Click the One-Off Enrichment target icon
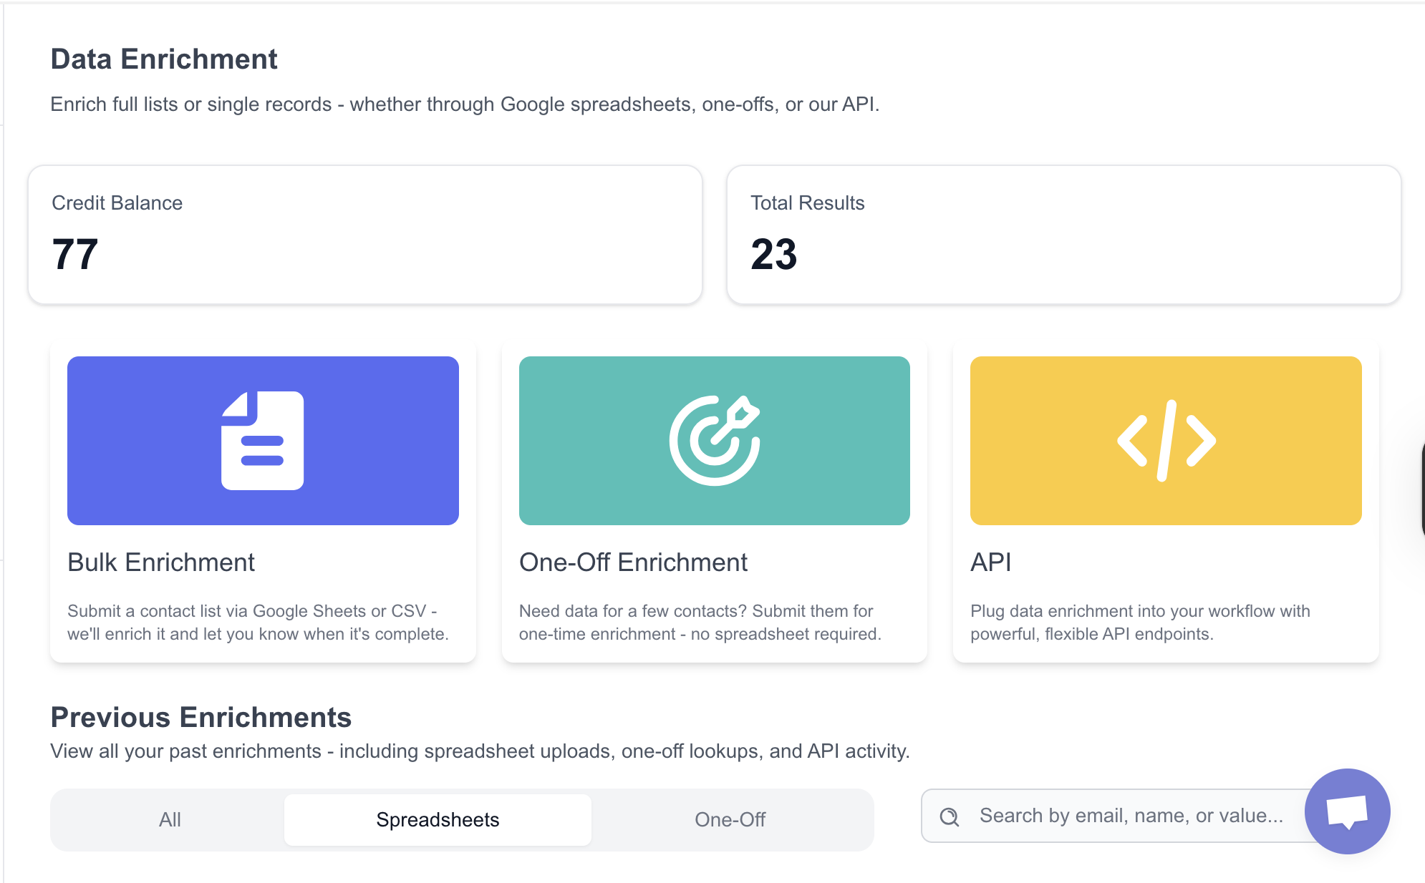Viewport: 1425px width, 883px height. click(715, 441)
